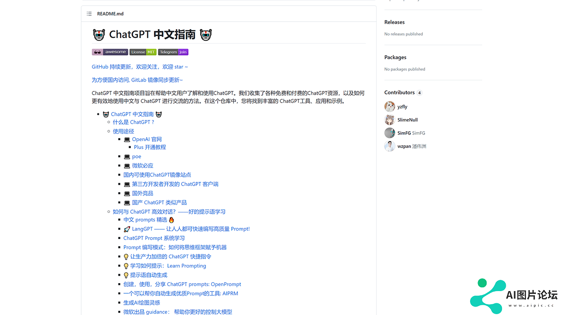Open 'GitLab 镜像同步更新' link
The image size is (563, 315).
click(x=137, y=80)
